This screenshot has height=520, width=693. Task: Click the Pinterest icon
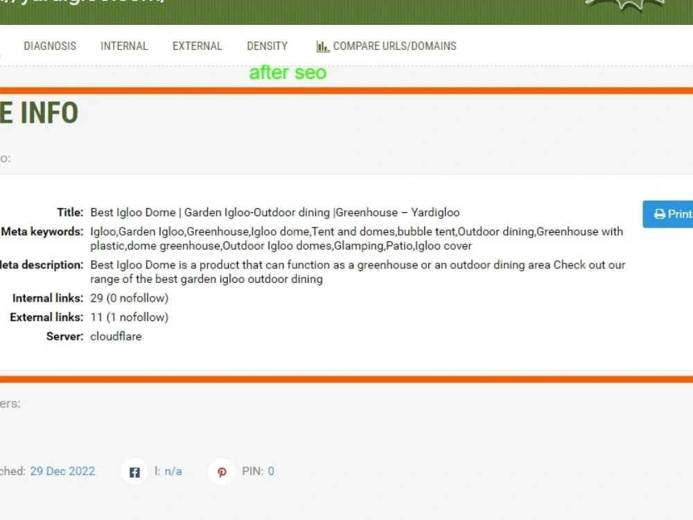pos(222,471)
